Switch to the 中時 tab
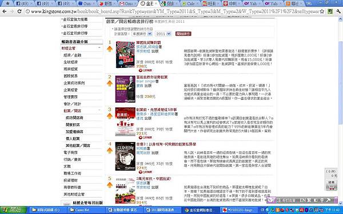This screenshot has height=214, width=343. pyautogui.click(x=231, y=3)
